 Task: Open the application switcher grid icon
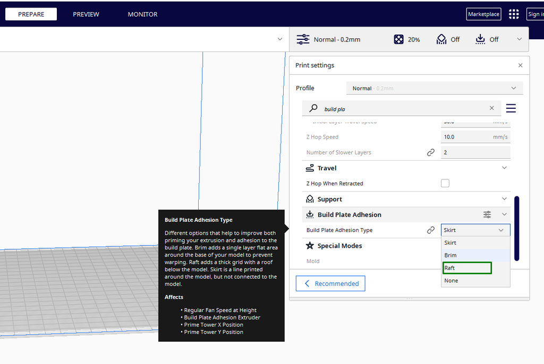[514, 14]
